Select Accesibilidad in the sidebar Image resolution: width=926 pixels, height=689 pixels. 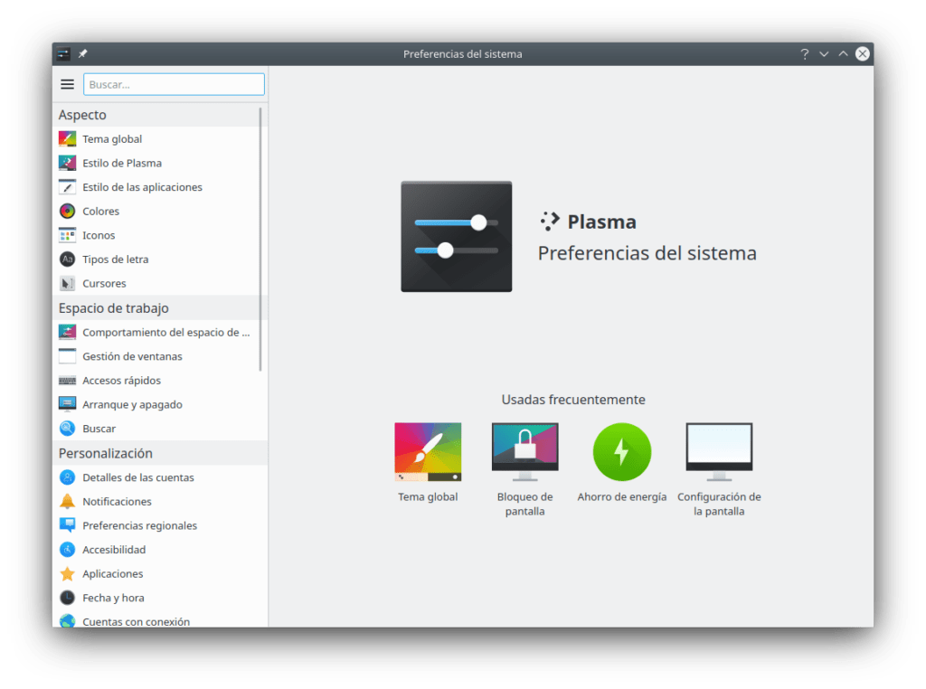[114, 550]
